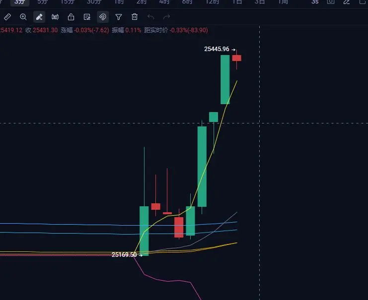
Task: Switch to the 15分 timeframe tab
Action: [x=68, y=2]
